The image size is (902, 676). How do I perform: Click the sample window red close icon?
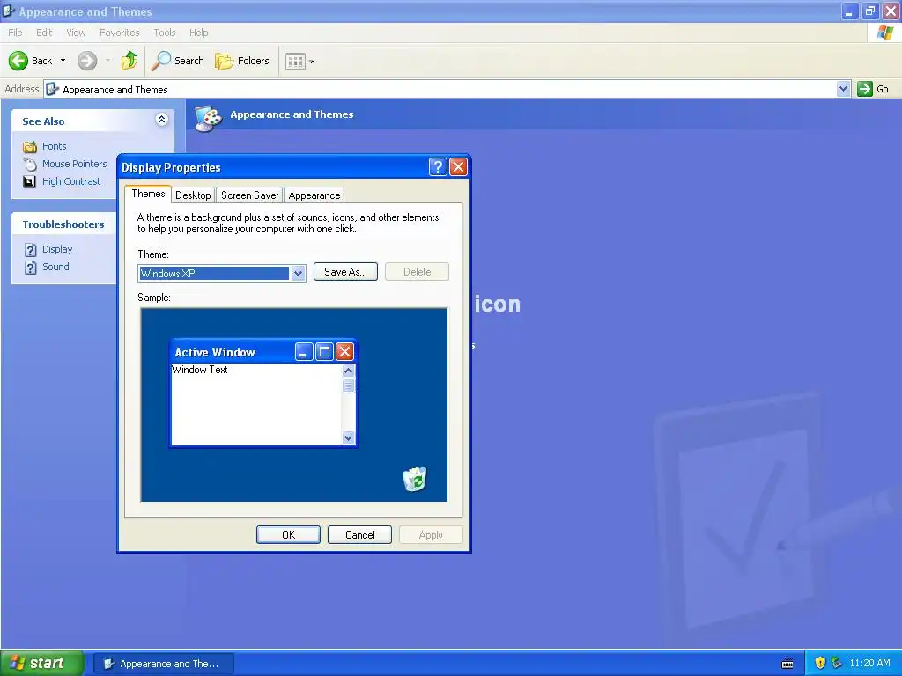click(344, 352)
